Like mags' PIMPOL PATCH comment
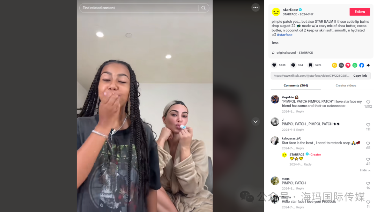 click(368, 184)
